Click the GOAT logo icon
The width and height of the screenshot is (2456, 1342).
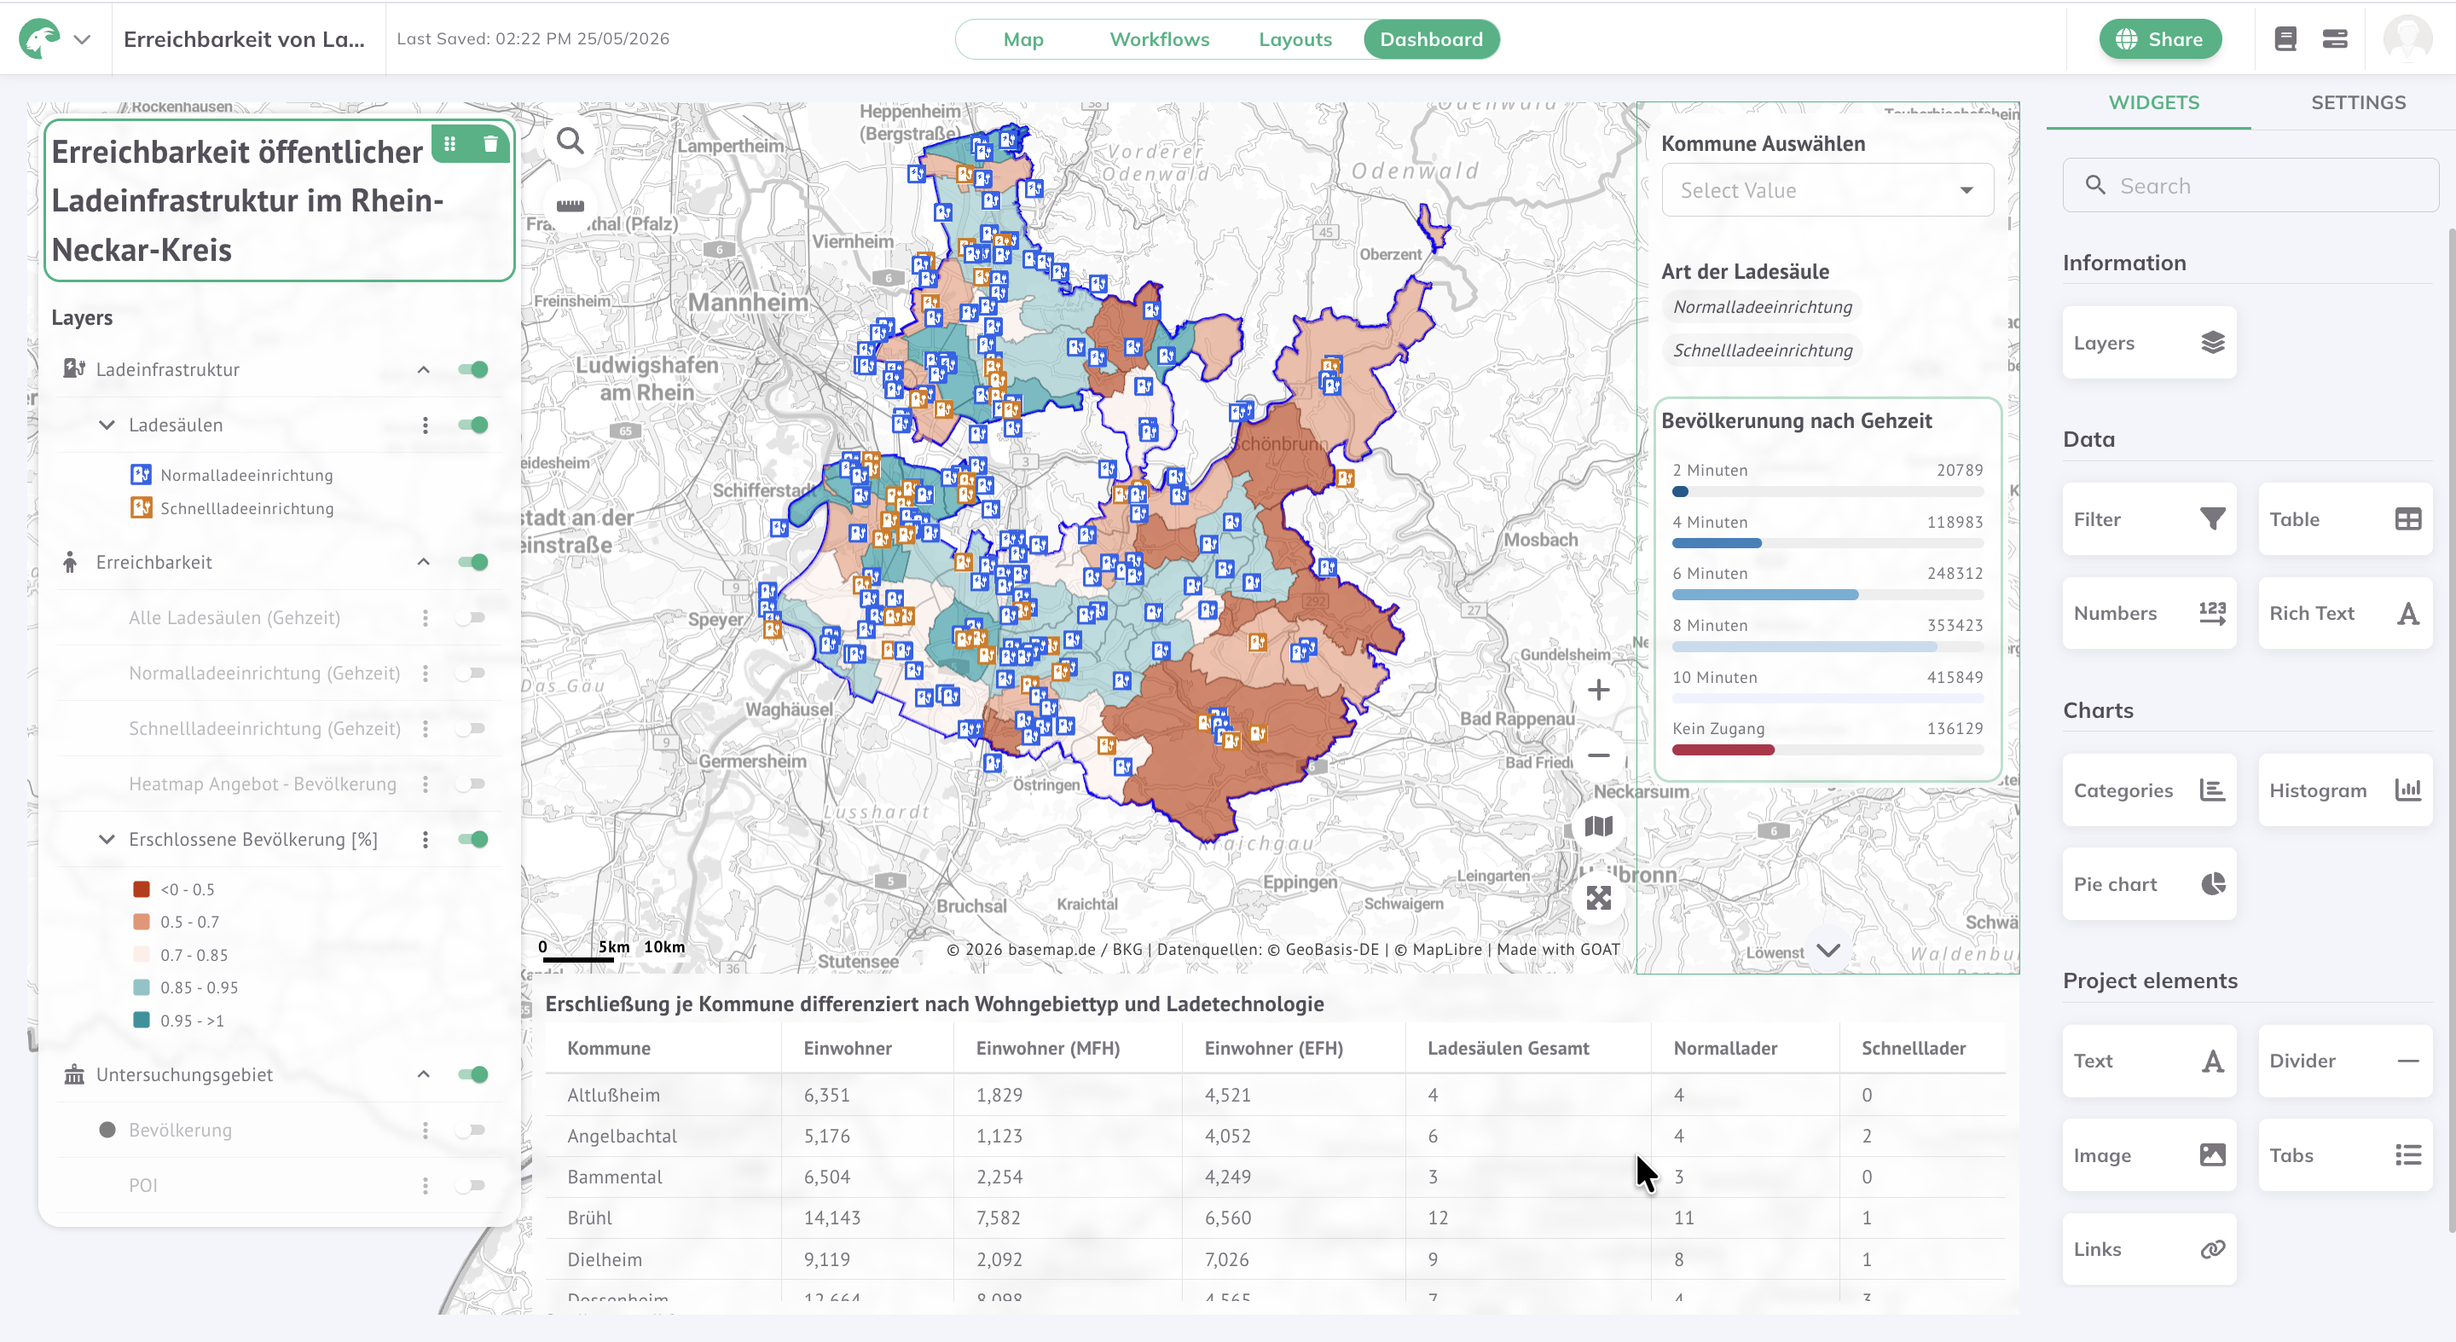(x=39, y=39)
